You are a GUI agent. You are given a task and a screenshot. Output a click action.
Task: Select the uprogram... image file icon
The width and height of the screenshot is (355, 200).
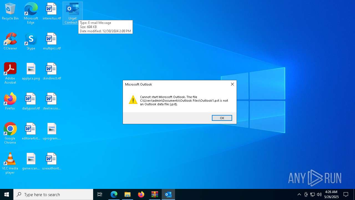tap(52, 131)
